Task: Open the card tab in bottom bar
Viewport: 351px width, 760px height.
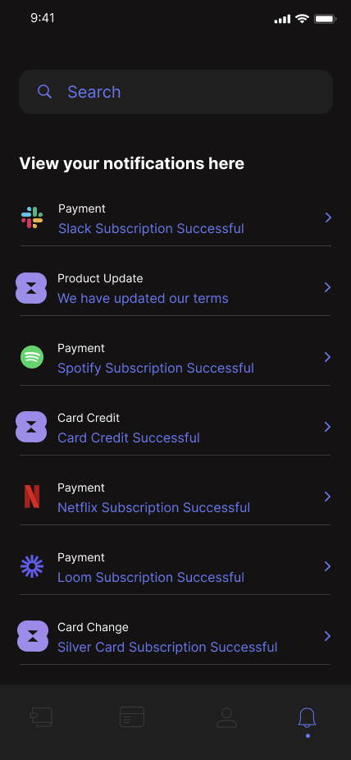Action: click(x=132, y=717)
